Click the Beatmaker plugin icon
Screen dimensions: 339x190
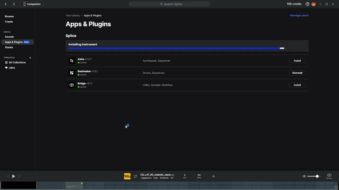pyautogui.click(x=72, y=73)
